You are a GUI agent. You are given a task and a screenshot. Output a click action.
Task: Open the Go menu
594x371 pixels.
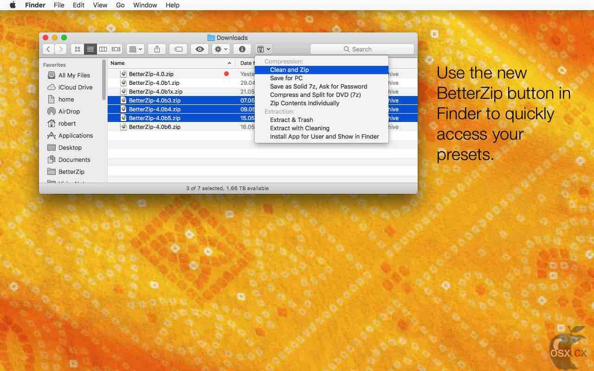(120, 5)
